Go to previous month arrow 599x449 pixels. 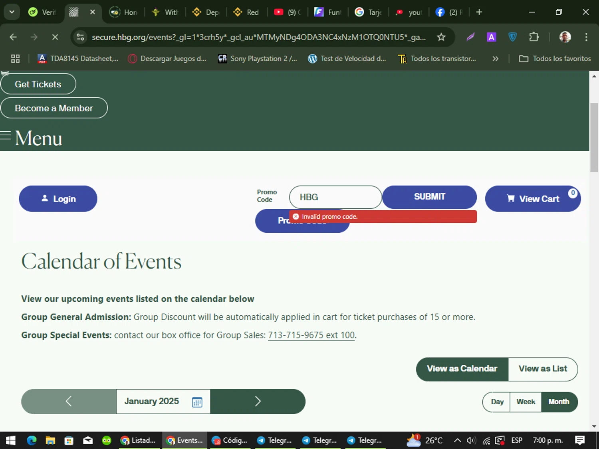(x=69, y=401)
